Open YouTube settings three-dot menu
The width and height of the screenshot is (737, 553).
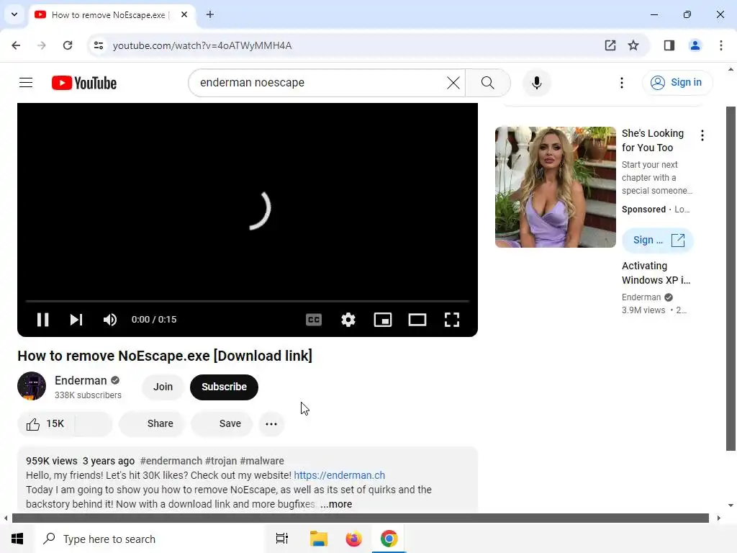(x=621, y=83)
